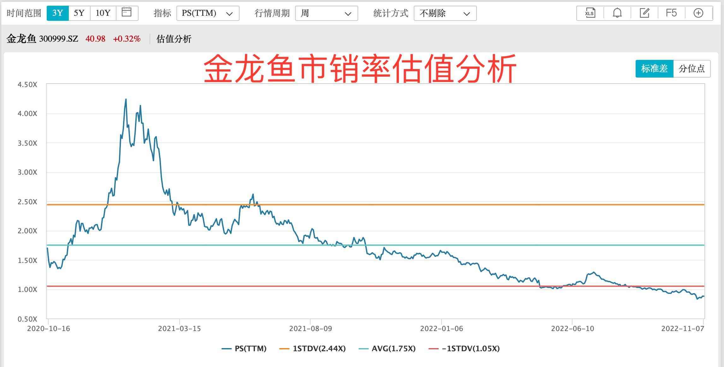Toggle AVG(1.75X) line in legend
The height and width of the screenshot is (367, 724).
click(388, 349)
